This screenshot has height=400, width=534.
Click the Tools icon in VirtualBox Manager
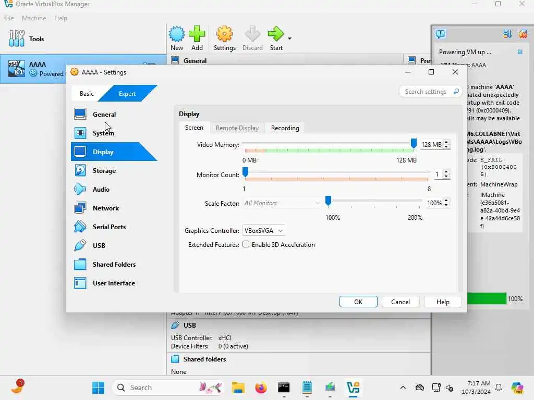click(17, 39)
